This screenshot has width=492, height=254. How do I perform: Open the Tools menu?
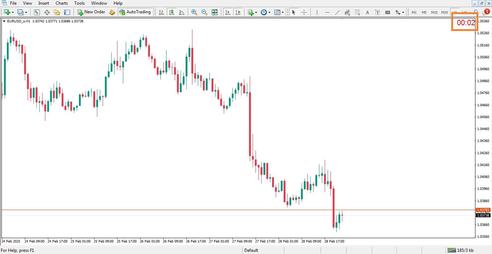tap(79, 3)
